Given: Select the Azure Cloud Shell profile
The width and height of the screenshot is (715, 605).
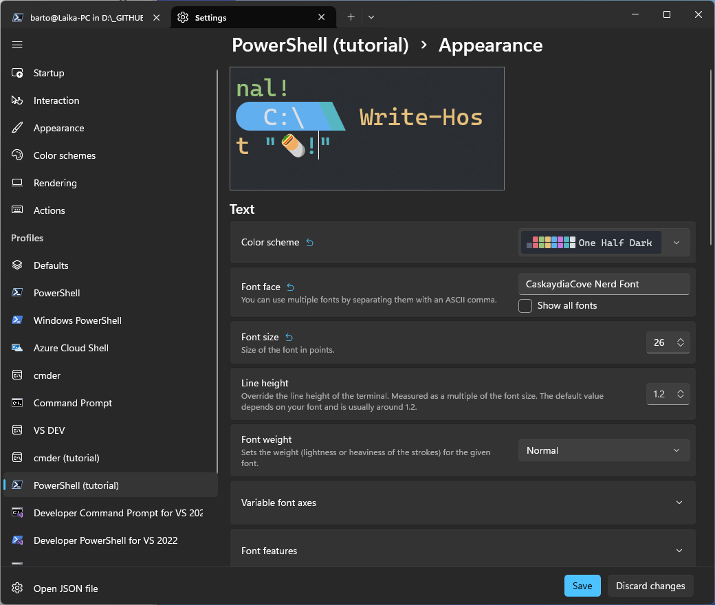Looking at the screenshot, I should [x=71, y=348].
